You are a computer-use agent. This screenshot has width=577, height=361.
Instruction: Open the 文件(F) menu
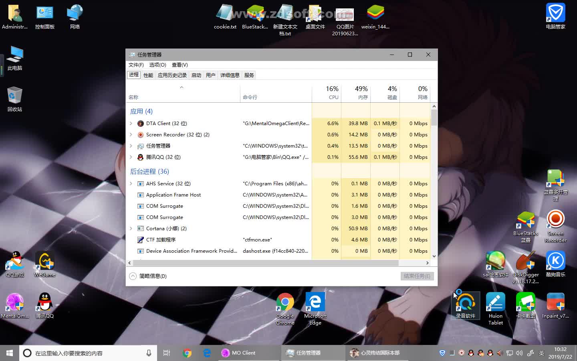coord(136,65)
